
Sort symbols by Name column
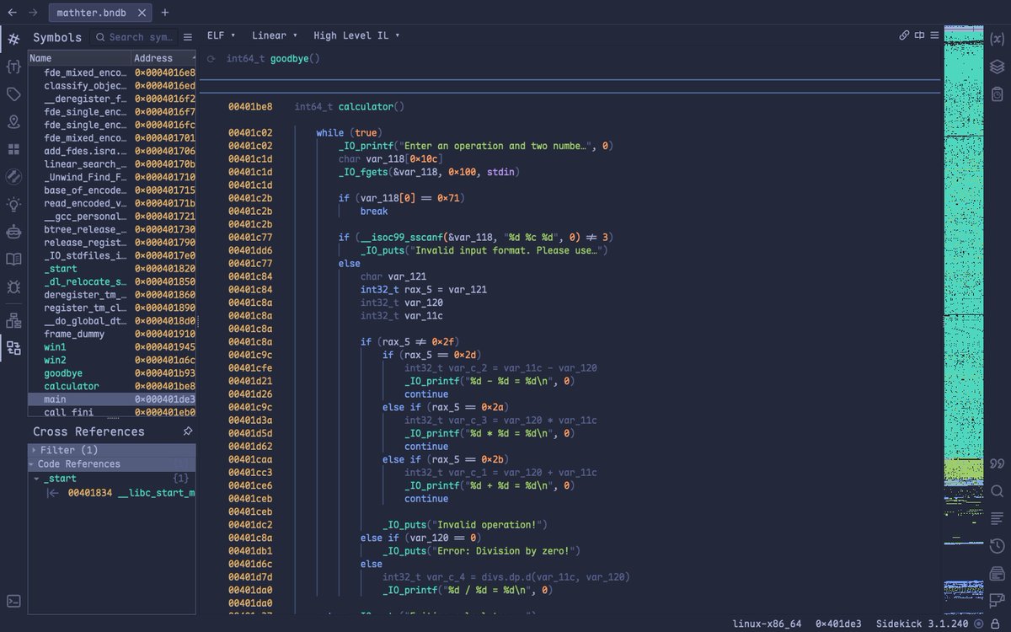pyautogui.click(x=79, y=58)
